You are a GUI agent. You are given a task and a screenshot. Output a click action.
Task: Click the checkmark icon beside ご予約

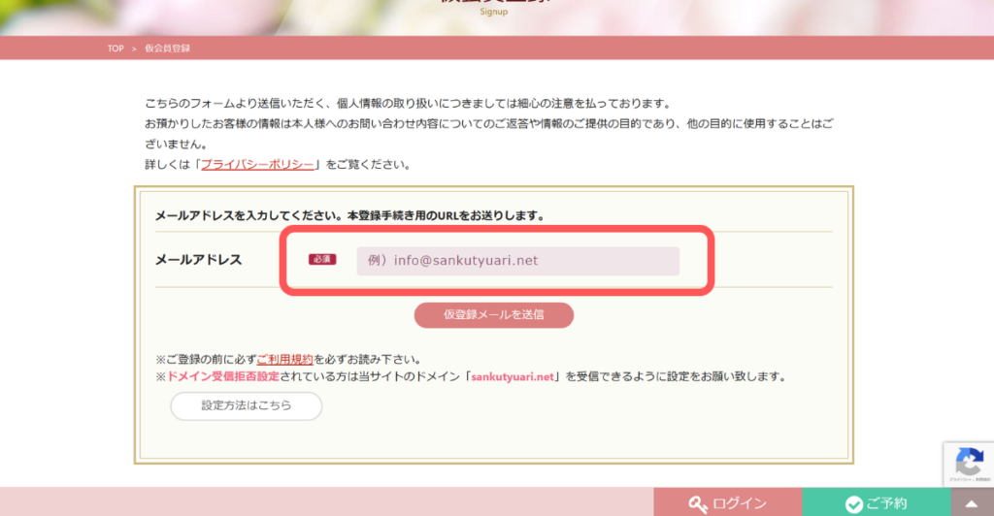854,503
